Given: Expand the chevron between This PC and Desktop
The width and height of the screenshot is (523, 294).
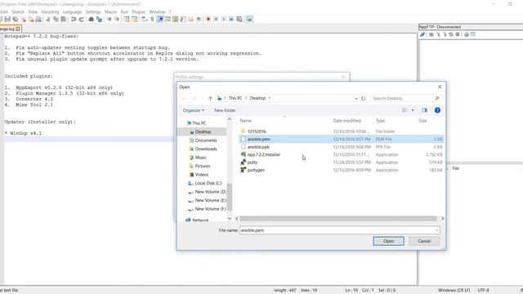Looking at the screenshot, I should click(x=247, y=98).
